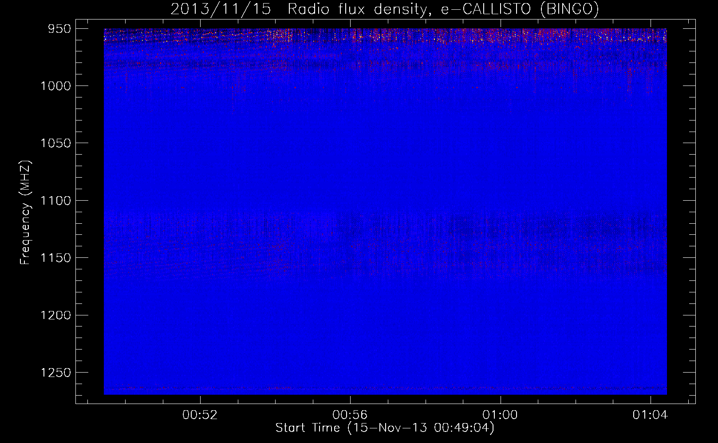Screen dimensions: 718x443
Task: Select the 1200 frequency axis label
Action: coord(55,315)
